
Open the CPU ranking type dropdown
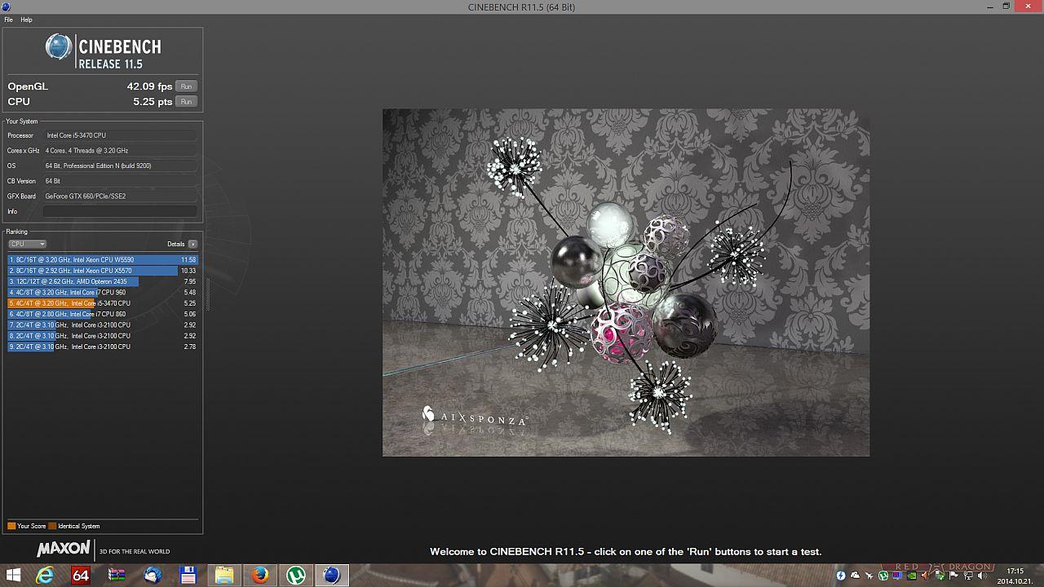(x=27, y=244)
